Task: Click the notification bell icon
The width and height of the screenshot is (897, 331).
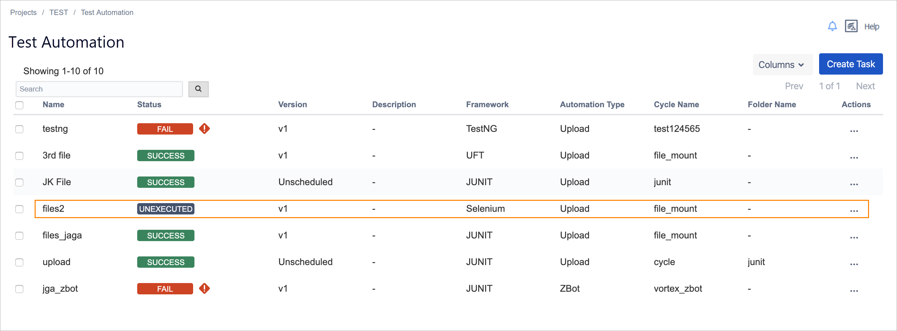Action: tap(832, 26)
